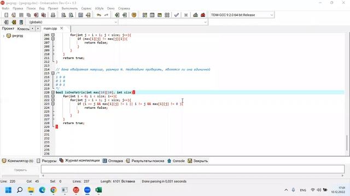
Task: Click inside the compile log output field
Action: click(x=192, y=169)
